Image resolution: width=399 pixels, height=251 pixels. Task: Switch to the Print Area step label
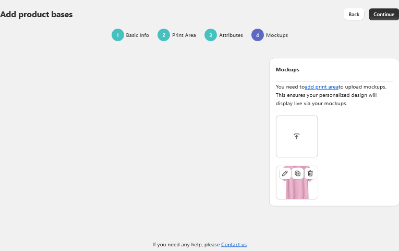pos(184,35)
